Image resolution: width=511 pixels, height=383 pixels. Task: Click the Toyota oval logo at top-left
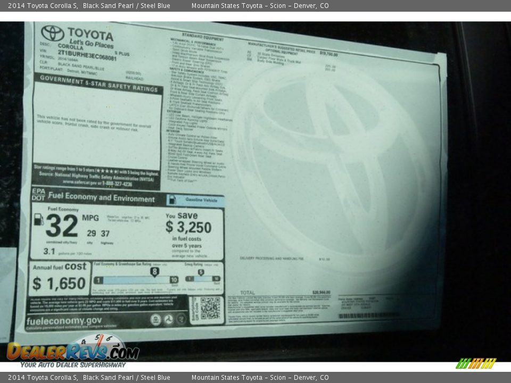(x=53, y=34)
